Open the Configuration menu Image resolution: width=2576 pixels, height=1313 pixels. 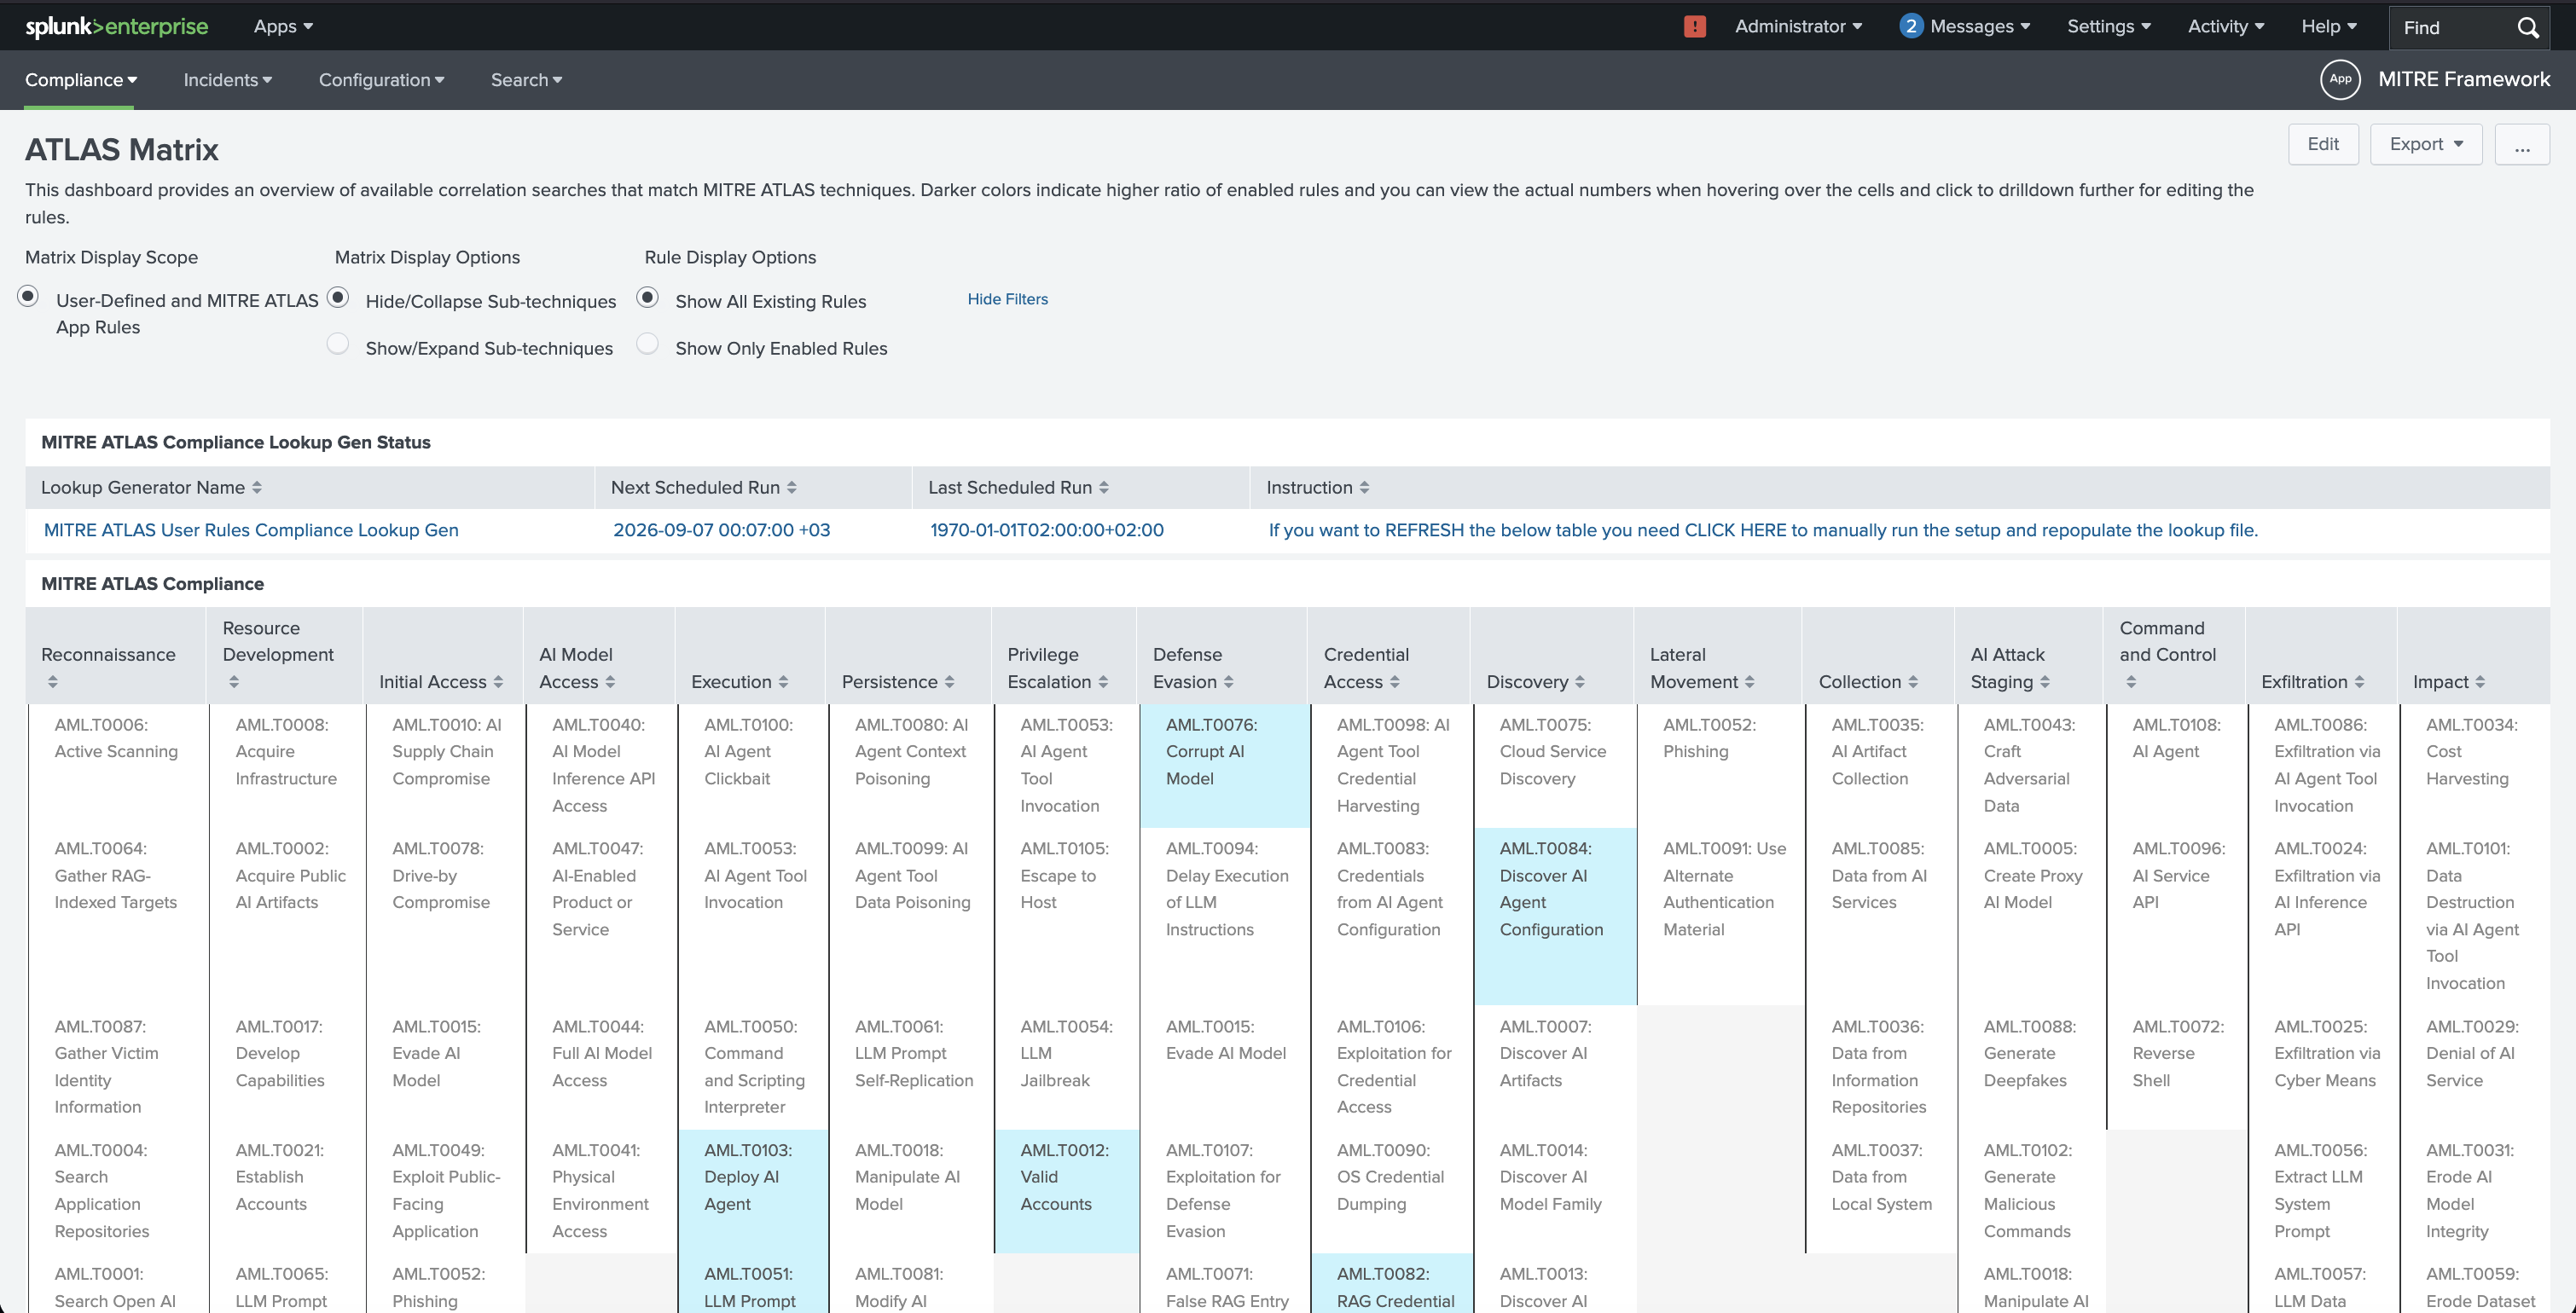[x=381, y=80]
